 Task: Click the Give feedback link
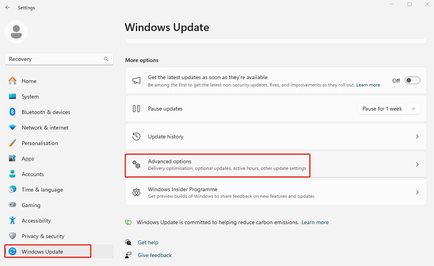(155, 255)
